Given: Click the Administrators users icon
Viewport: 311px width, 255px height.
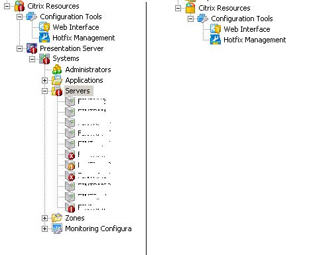Looking at the screenshot, I should [57, 70].
